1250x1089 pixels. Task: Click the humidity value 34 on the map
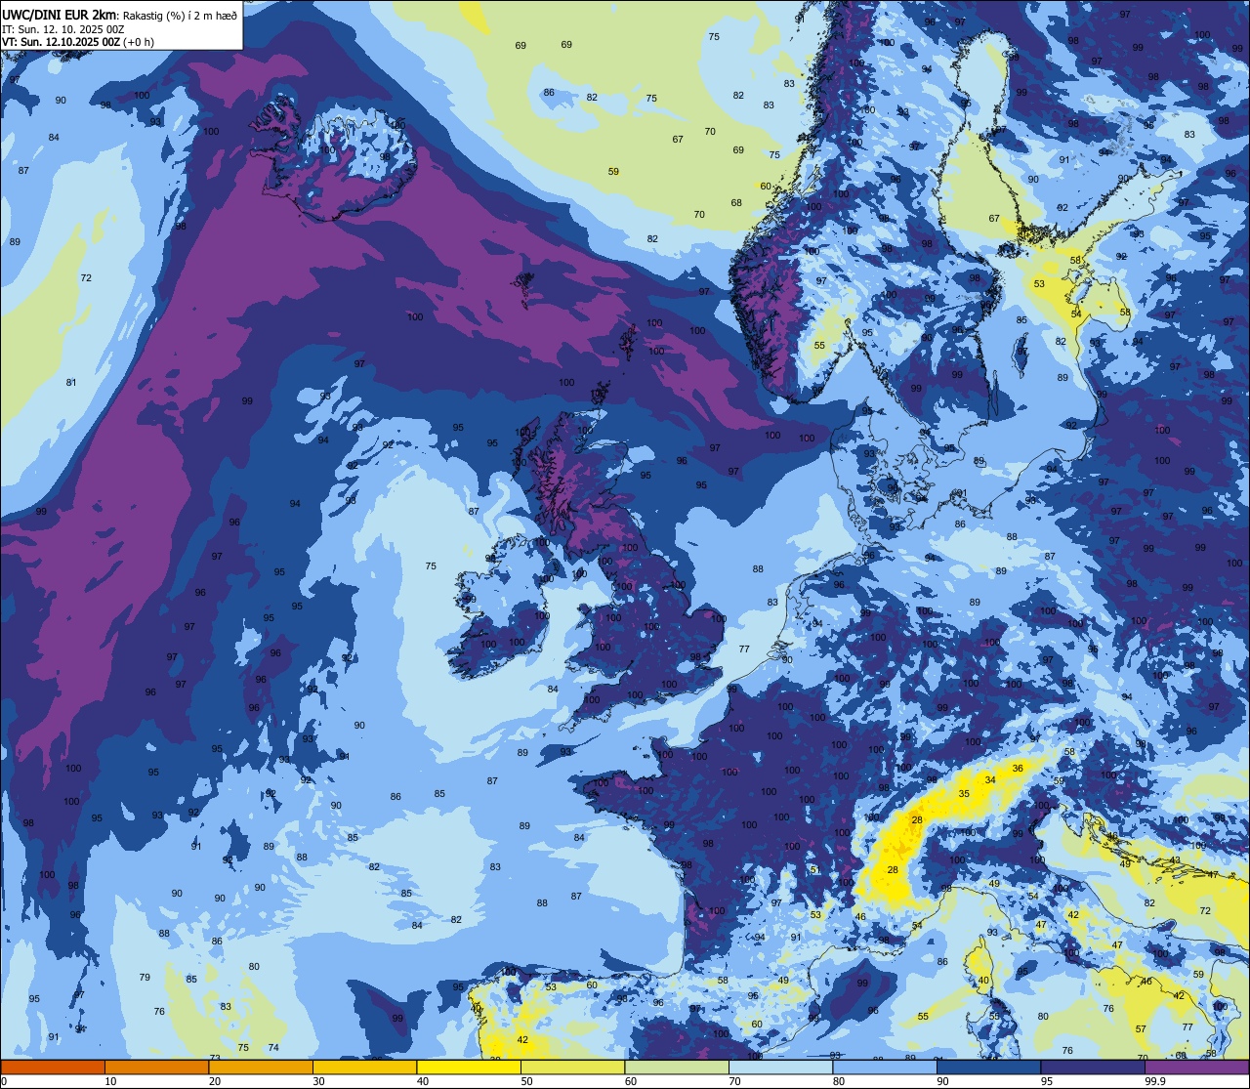[990, 779]
